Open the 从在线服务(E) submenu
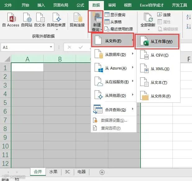The width and height of the screenshot is (192, 181). (114, 82)
